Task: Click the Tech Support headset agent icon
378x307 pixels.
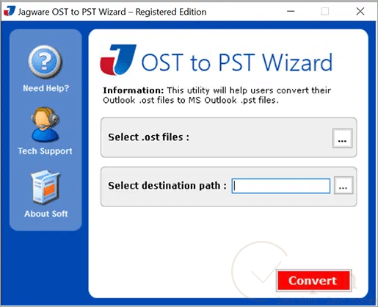Action: tap(46, 124)
